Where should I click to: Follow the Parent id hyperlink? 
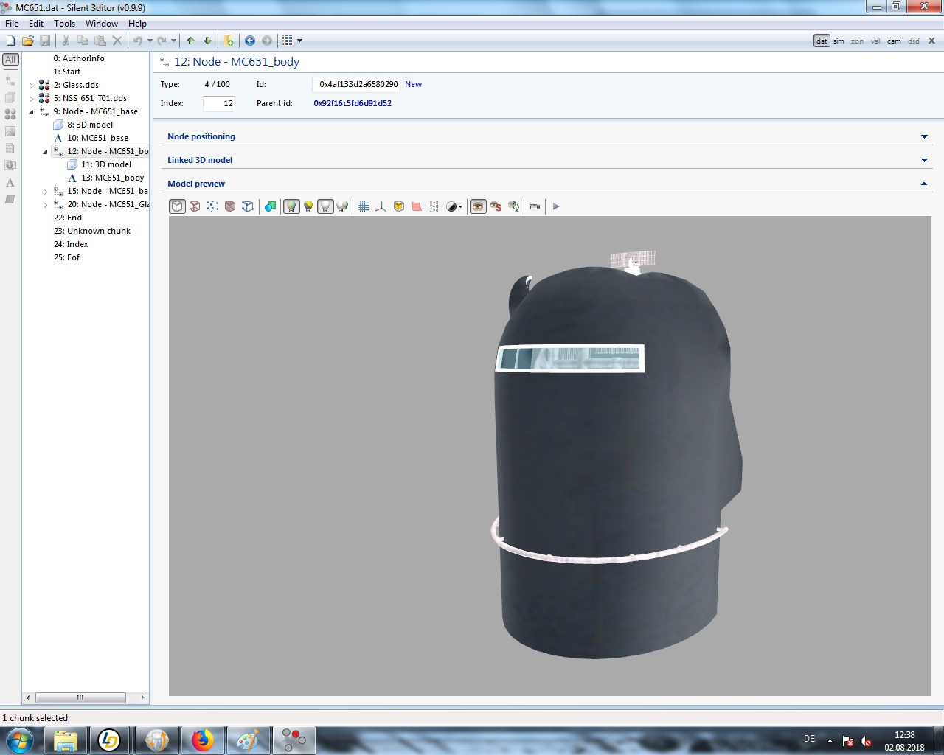click(353, 103)
